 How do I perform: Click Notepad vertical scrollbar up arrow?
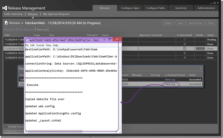[120, 49]
